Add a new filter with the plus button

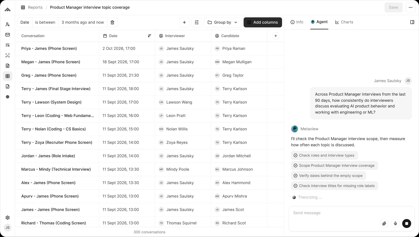(184, 22)
